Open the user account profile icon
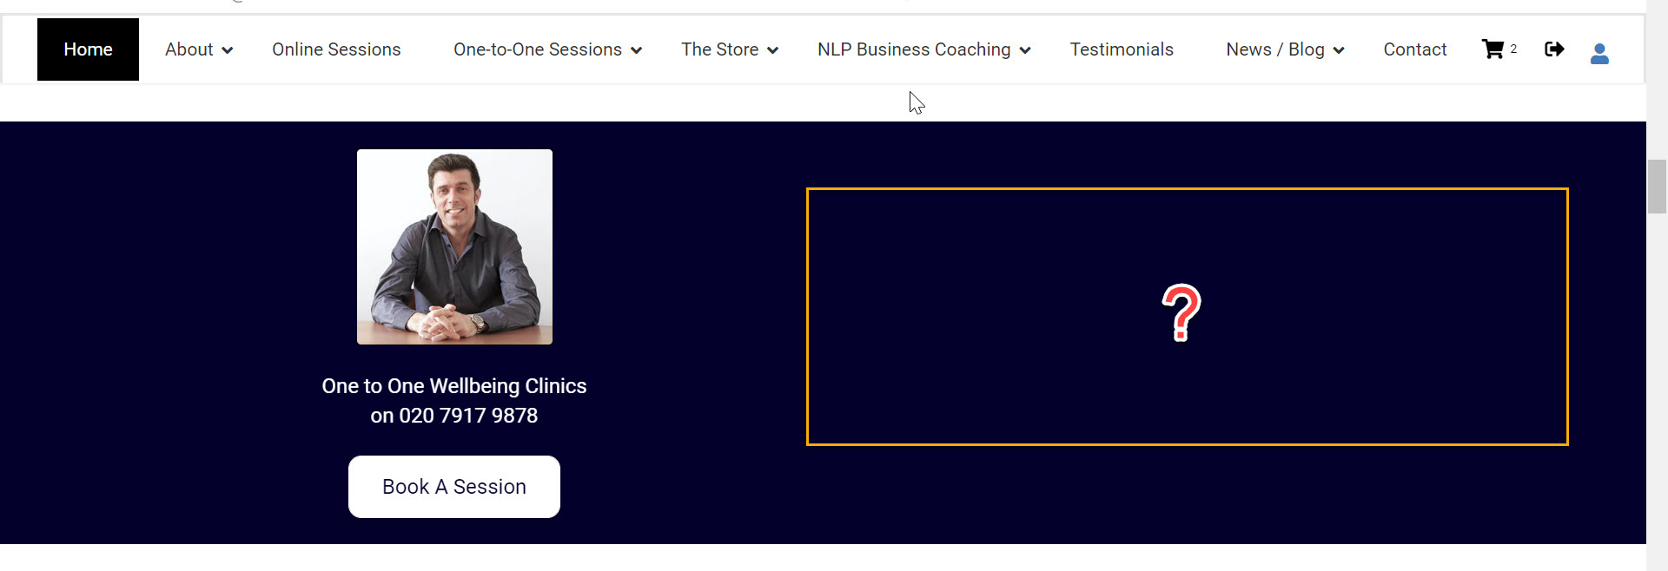 (x=1599, y=55)
